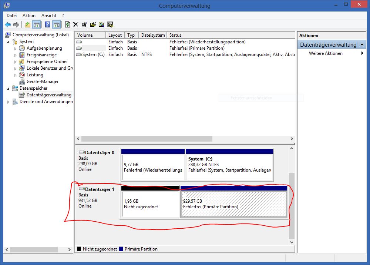Select the Datenspeicher tree node

tap(34, 88)
